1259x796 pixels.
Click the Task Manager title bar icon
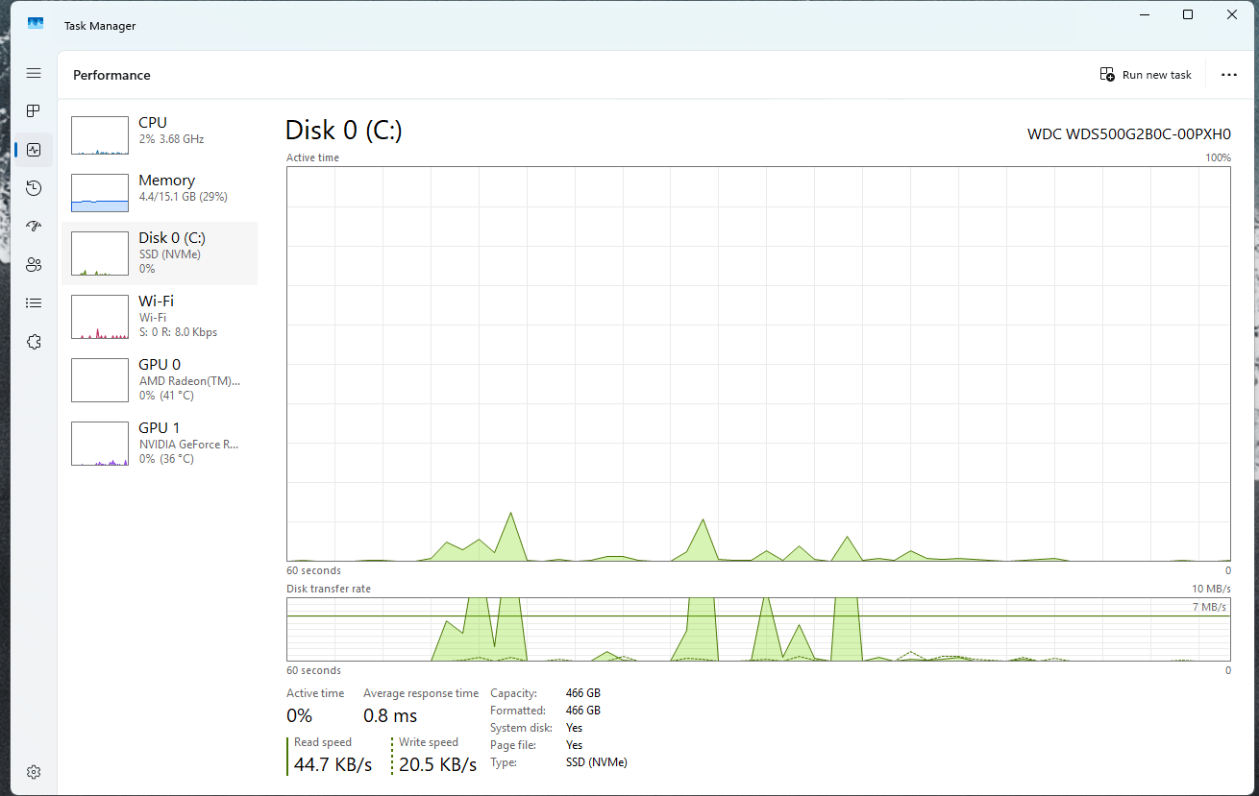click(36, 24)
